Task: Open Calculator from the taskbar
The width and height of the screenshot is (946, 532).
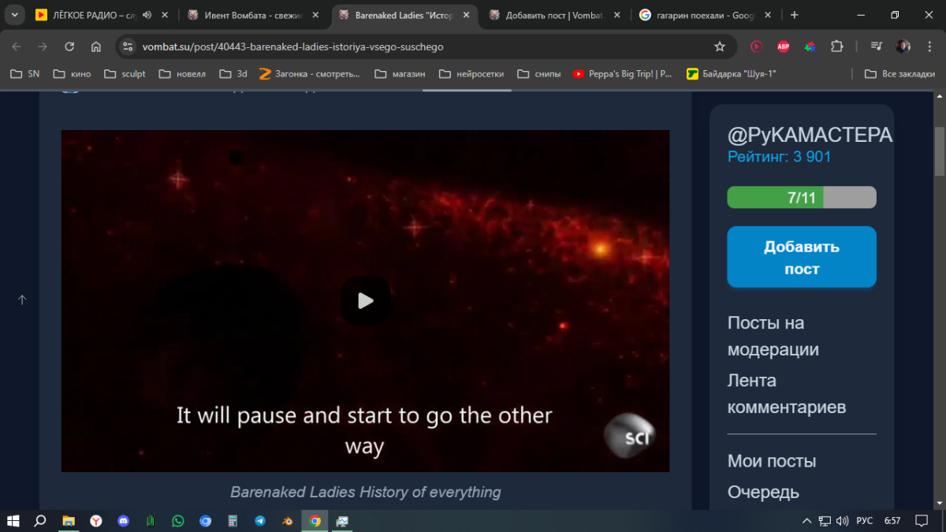Action: 233,521
